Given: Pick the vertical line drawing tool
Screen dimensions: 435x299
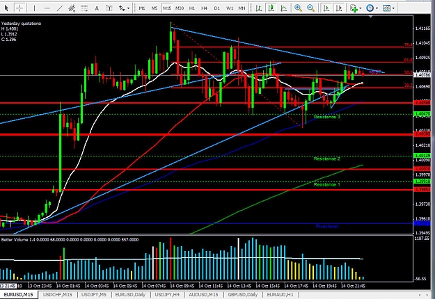Looking at the screenshot, I should click(34, 8).
